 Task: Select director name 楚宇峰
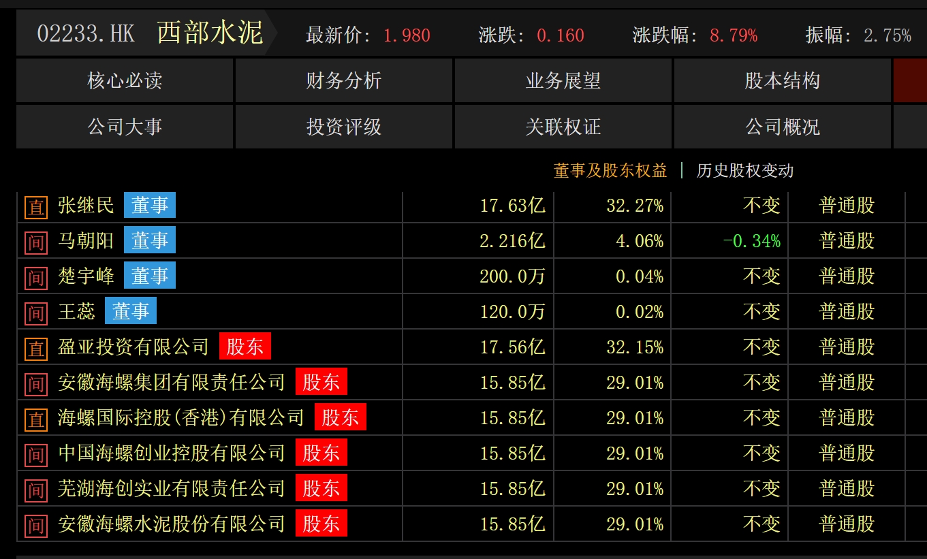click(86, 276)
